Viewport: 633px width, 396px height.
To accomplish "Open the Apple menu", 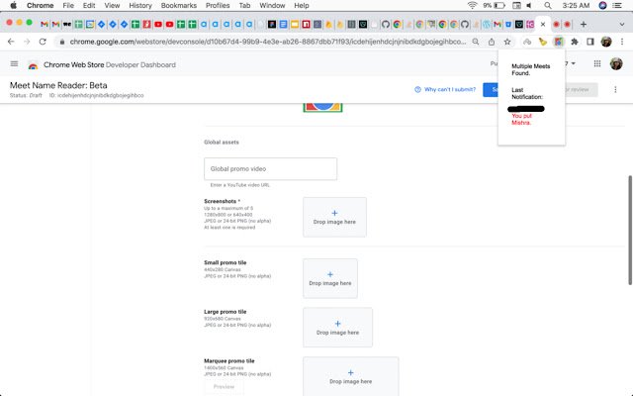I will [x=13, y=6].
